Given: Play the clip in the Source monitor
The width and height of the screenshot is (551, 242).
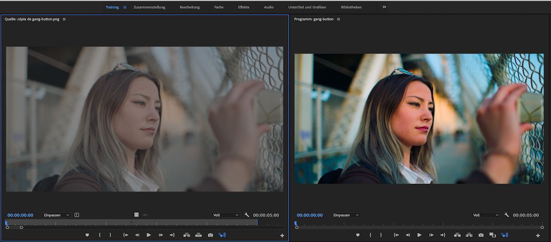Looking at the screenshot, I should pos(149,235).
